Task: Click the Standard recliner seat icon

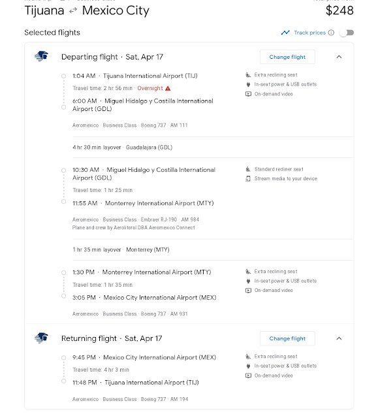Action: point(248,169)
